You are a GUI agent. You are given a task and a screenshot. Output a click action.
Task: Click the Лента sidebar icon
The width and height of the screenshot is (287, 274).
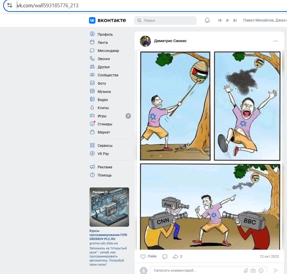point(92,42)
